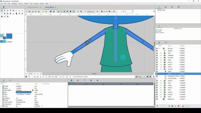201x113 pixels.
Task: Select the Eyedropper tool in the toolbox
Action: tap(22, 13)
